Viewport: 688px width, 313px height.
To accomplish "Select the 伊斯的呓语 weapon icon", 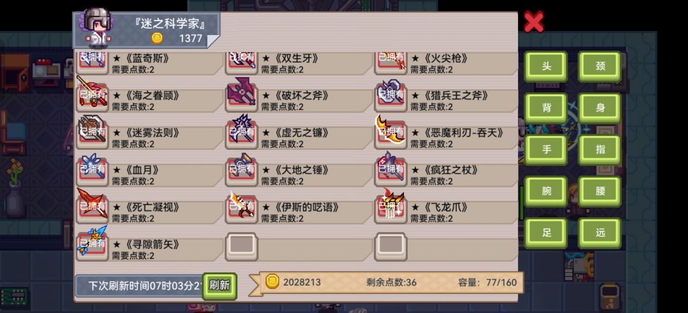I will coord(241,205).
